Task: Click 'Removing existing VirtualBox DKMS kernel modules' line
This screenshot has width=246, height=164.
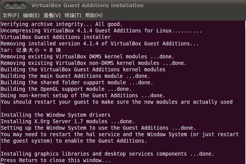Action: point(87,56)
